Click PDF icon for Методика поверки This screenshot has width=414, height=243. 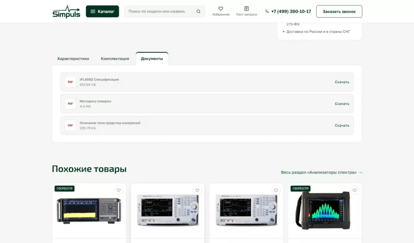point(70,104)
